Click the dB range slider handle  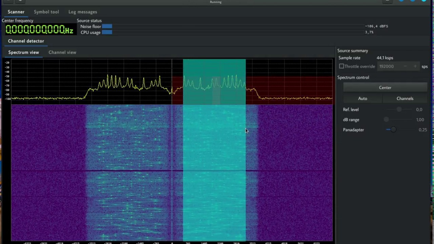(386, 120)
